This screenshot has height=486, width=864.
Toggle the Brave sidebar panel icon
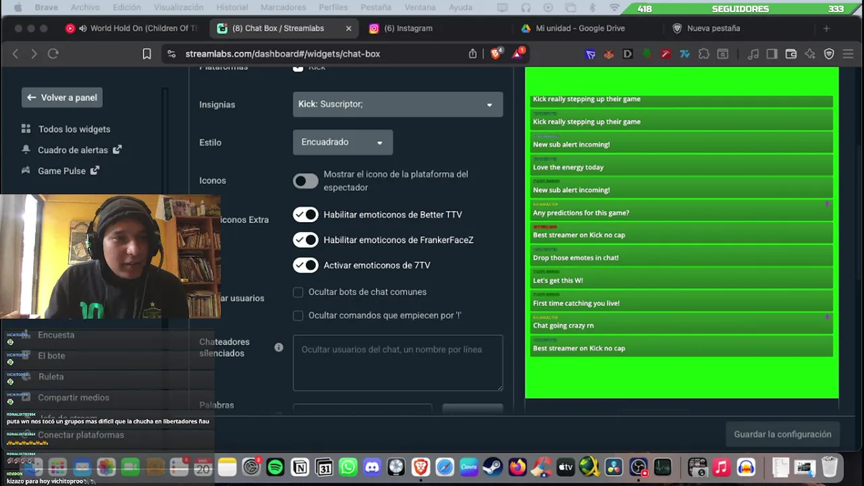click(772, 54)
